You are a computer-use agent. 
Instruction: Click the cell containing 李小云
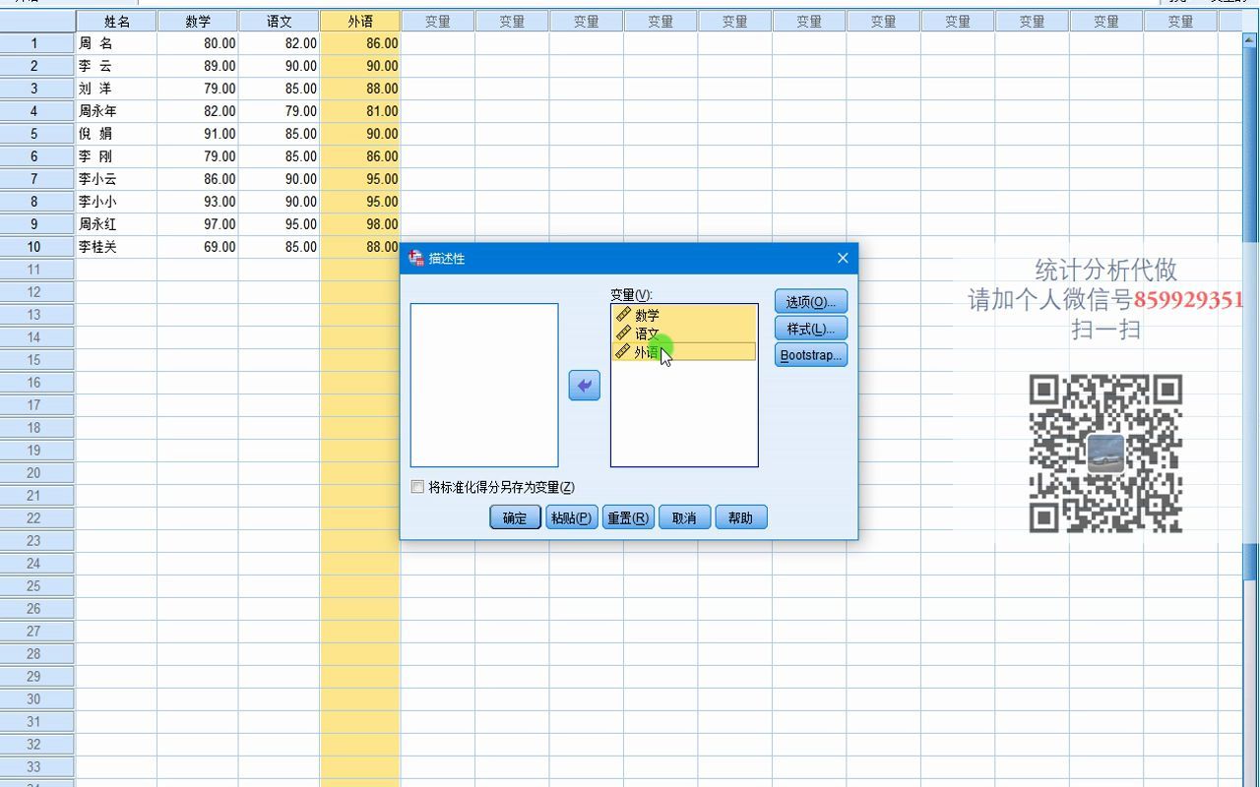(x=116, y=179)
